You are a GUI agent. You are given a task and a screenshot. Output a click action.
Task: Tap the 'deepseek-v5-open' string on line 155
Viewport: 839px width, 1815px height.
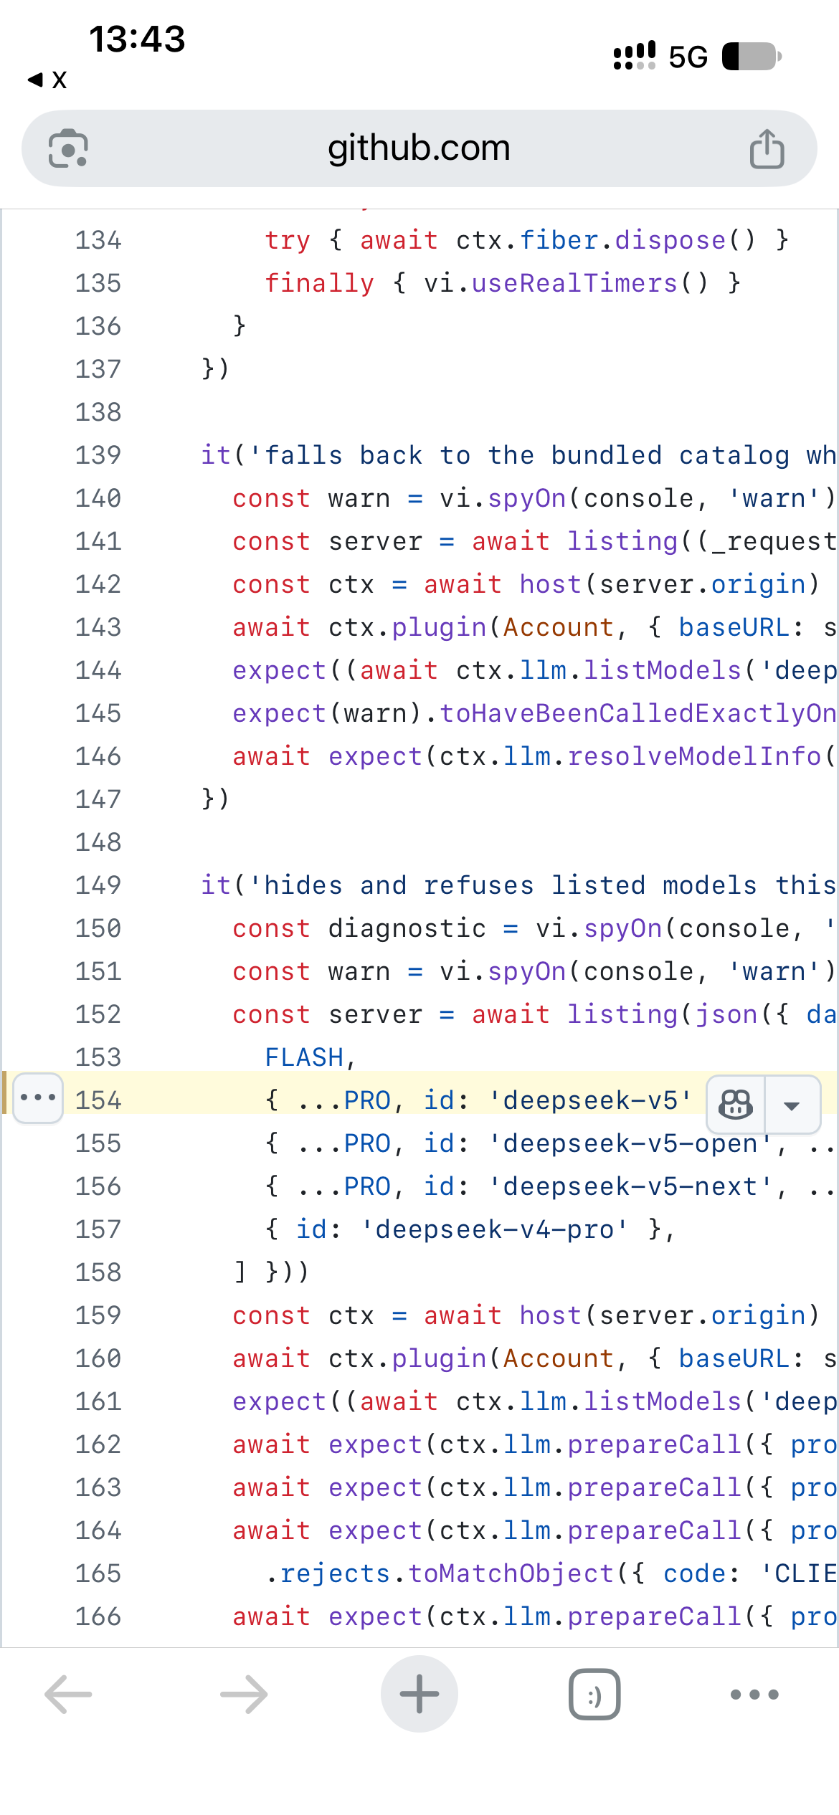point(630,1143)
